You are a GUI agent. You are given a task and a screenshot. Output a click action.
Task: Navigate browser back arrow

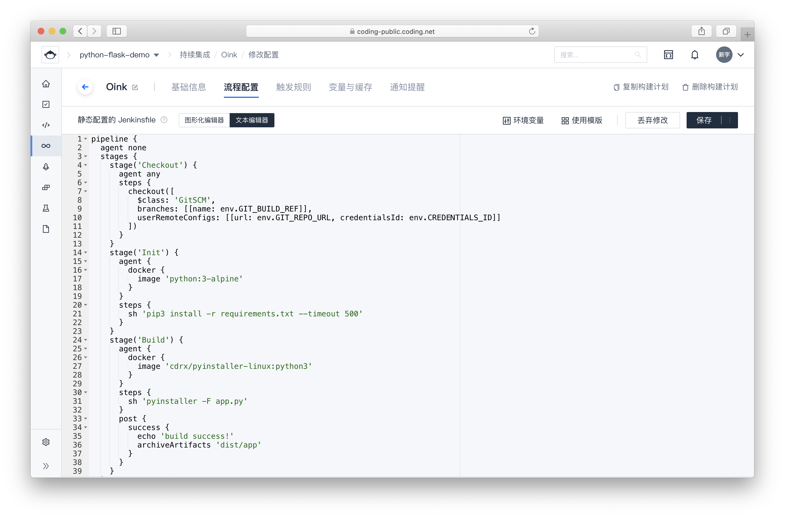click(x=80, y=31)
